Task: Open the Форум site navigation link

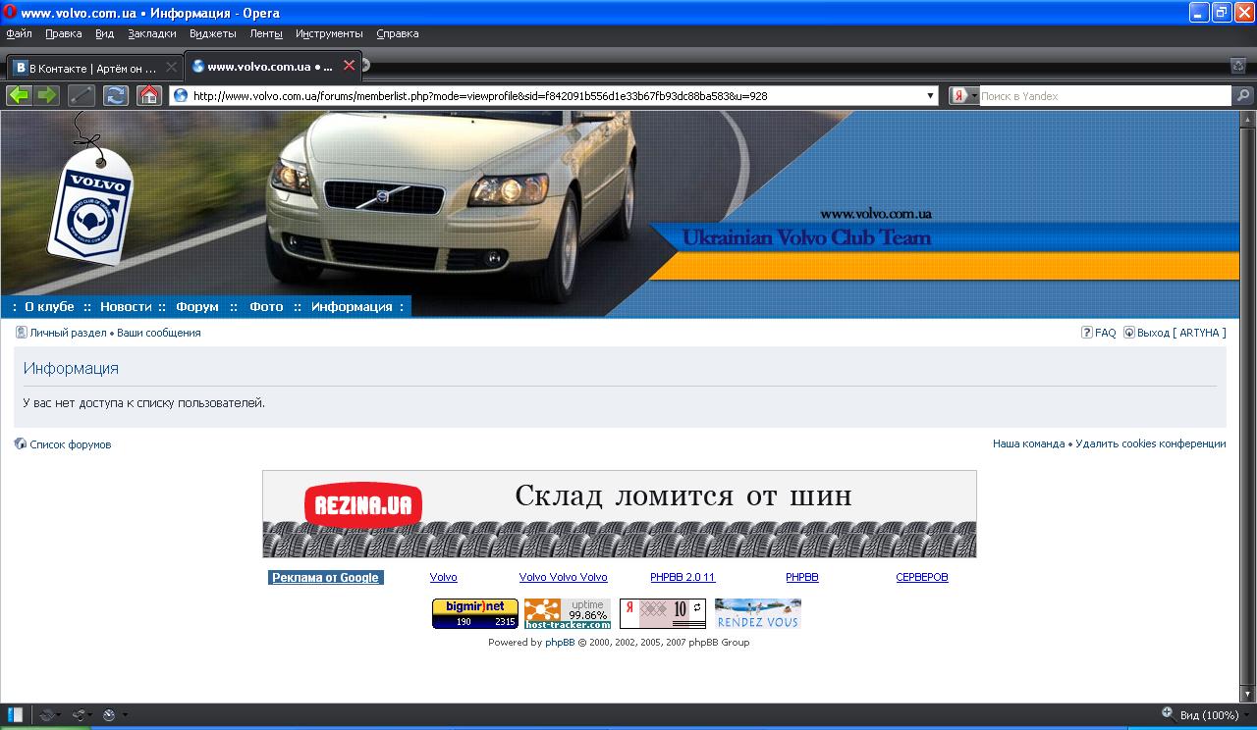Action: click(x=197, y=307)
